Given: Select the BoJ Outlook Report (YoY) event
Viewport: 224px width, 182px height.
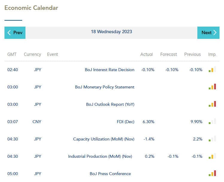Looking at the screenshot, I should pos(110,104).
